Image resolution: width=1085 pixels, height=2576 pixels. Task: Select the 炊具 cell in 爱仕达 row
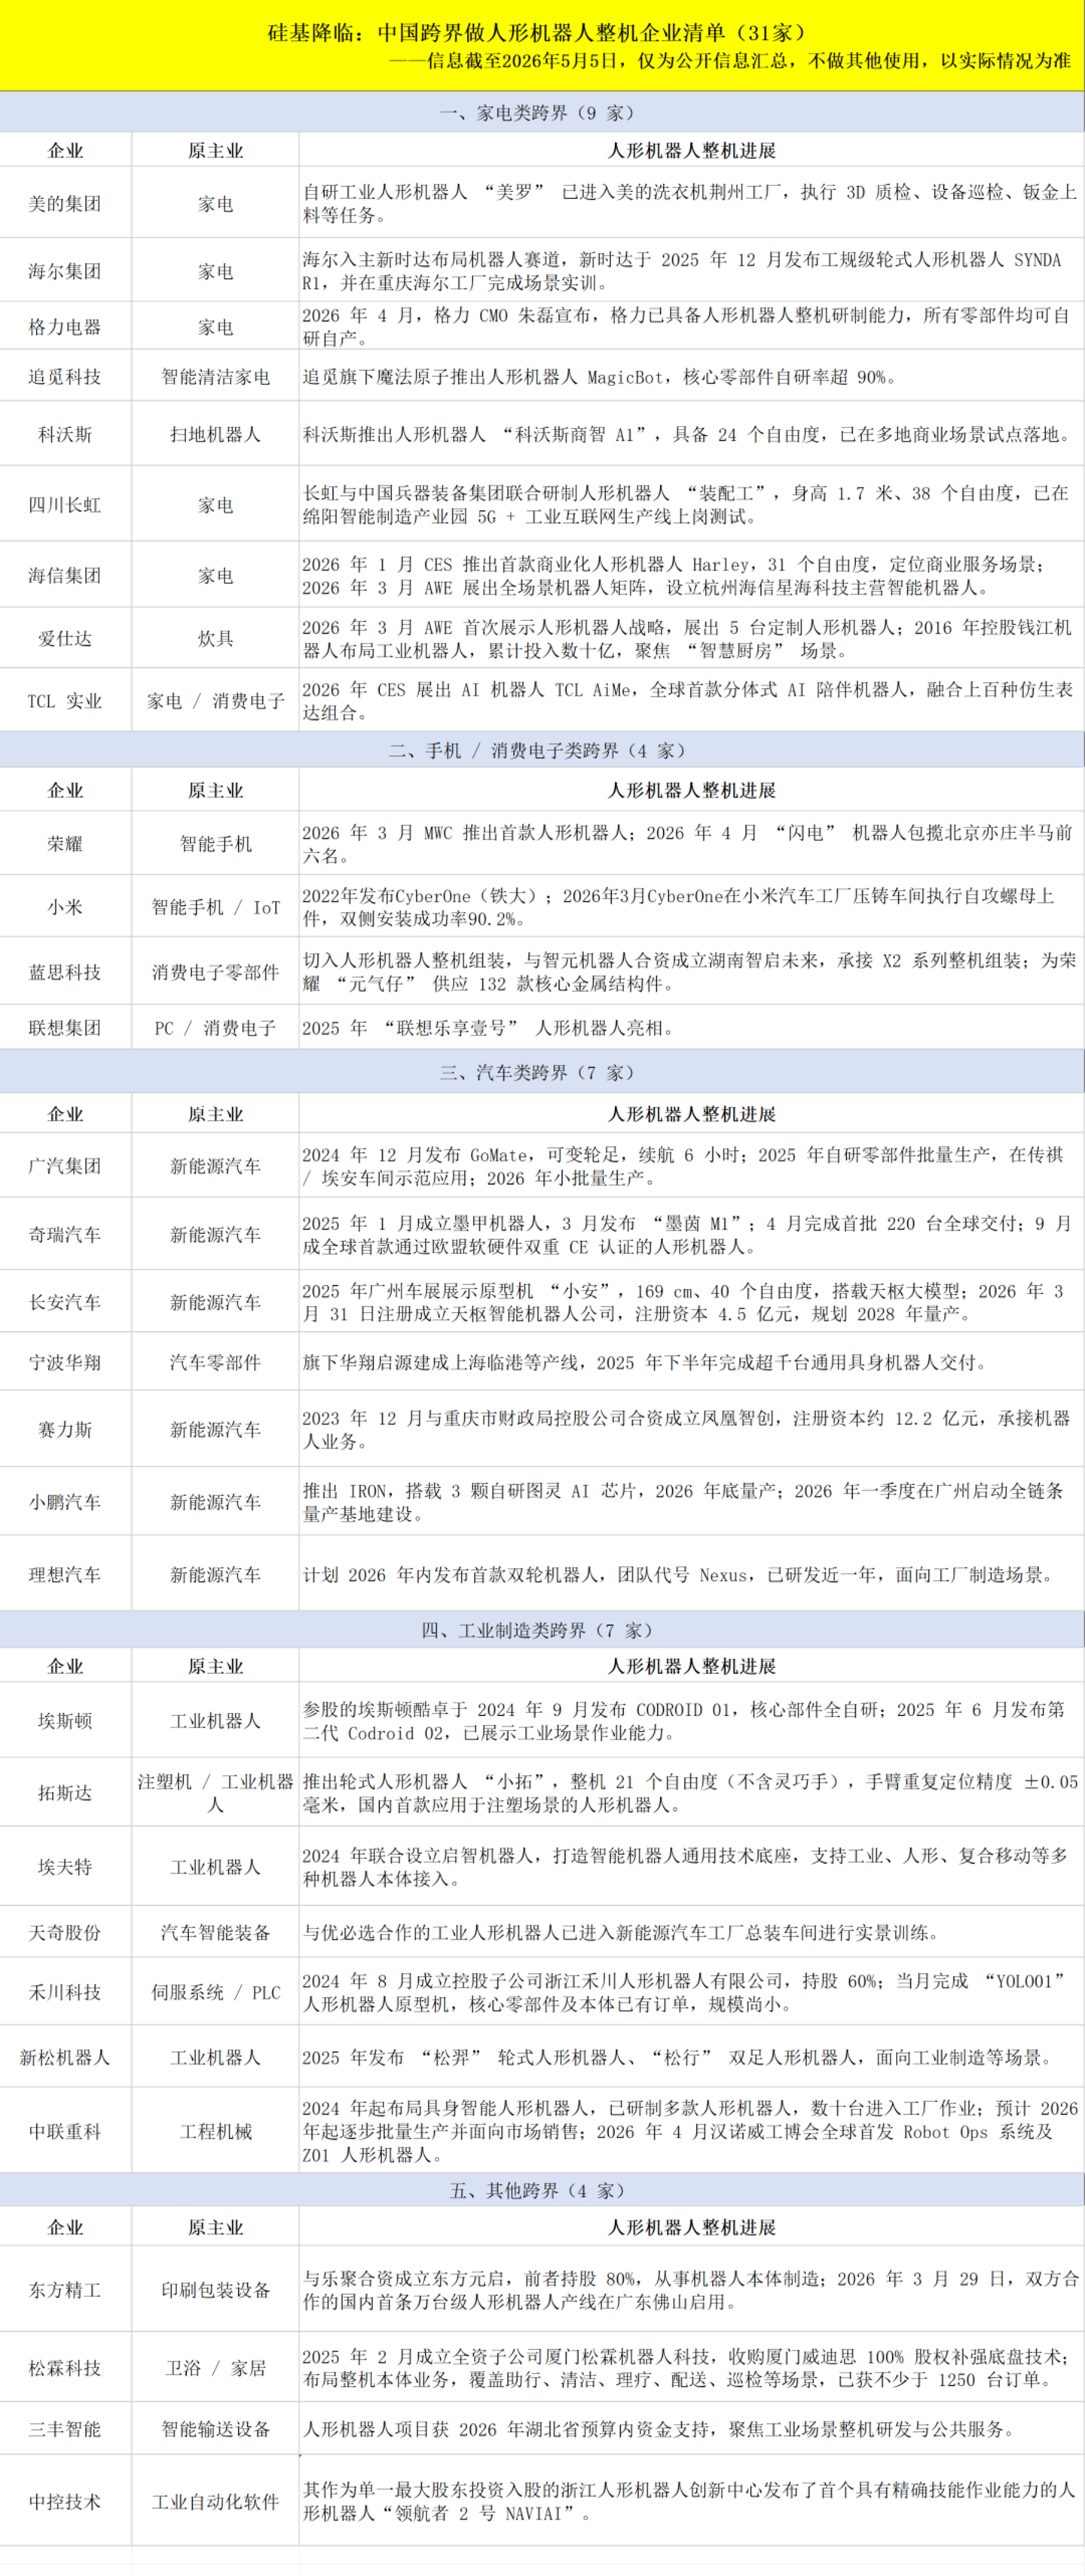[215, 639]
